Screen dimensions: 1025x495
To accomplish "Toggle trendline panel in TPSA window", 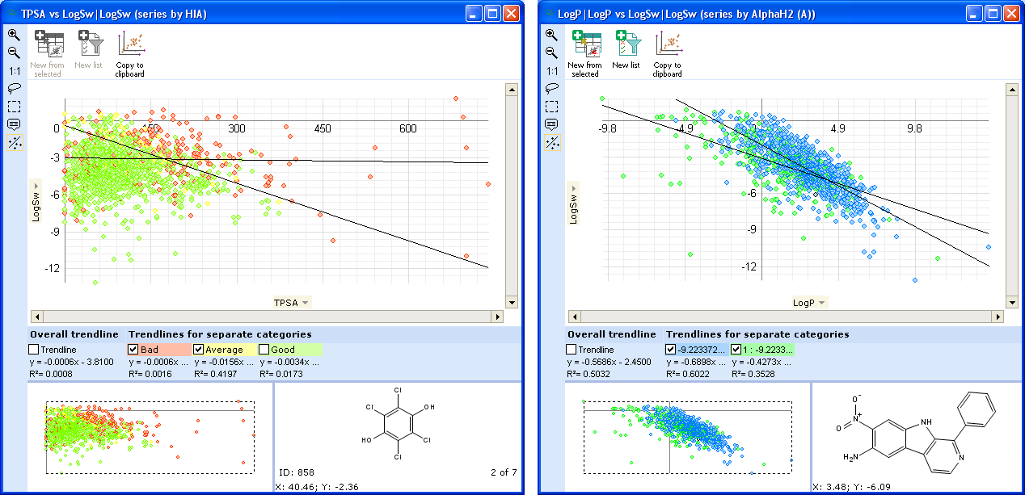I will (14, 142).
